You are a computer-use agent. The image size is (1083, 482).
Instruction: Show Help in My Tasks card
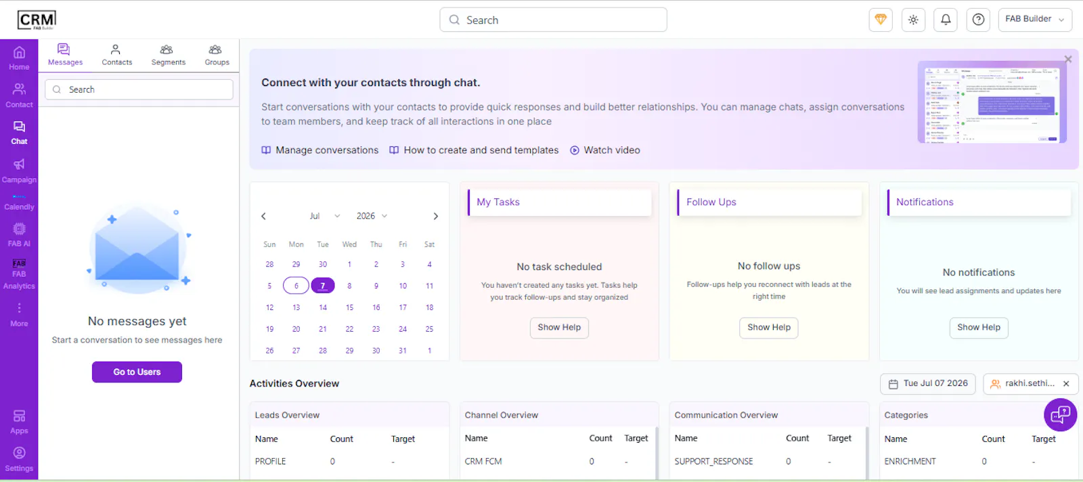(559, 328)
